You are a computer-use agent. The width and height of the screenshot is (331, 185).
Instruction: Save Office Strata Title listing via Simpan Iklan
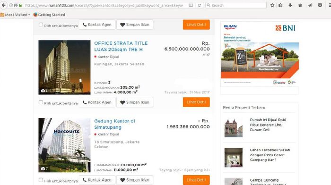[135, 102]
